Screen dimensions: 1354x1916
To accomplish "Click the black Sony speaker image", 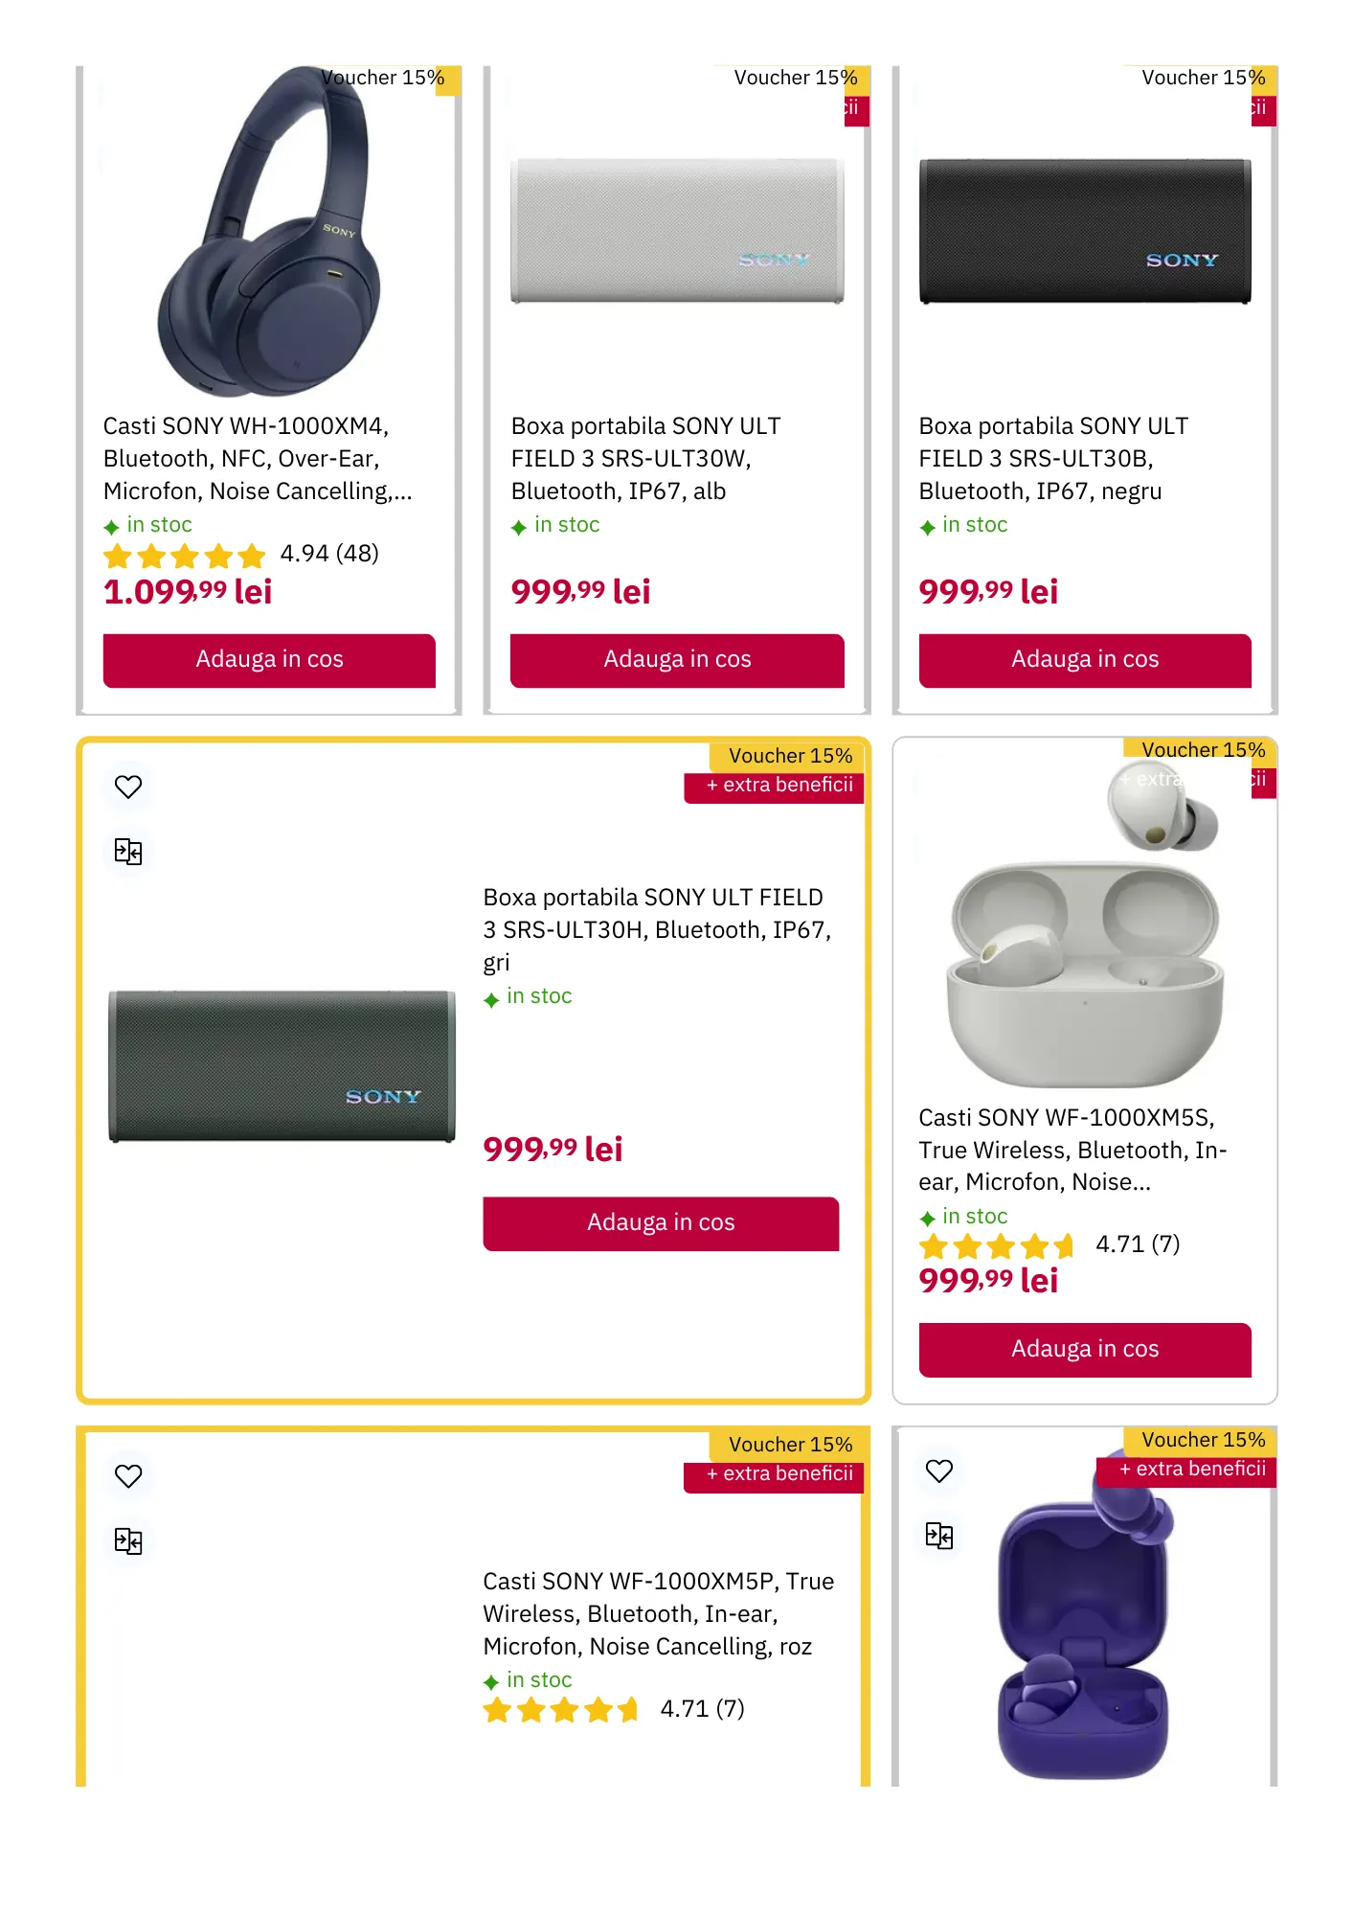I will 1085,232.
